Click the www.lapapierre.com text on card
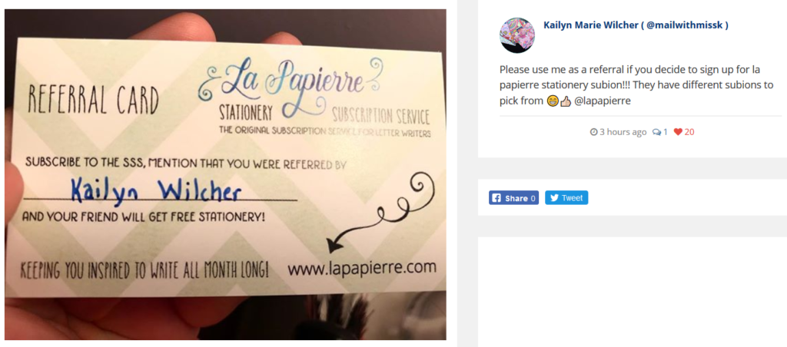This screenshot has height=347, width=787. (361, 268)
